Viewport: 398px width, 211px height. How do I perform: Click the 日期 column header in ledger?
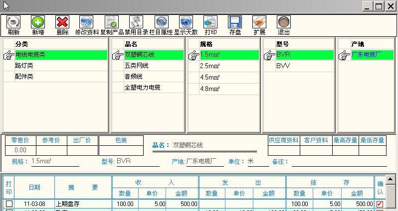tap(34, 188)
